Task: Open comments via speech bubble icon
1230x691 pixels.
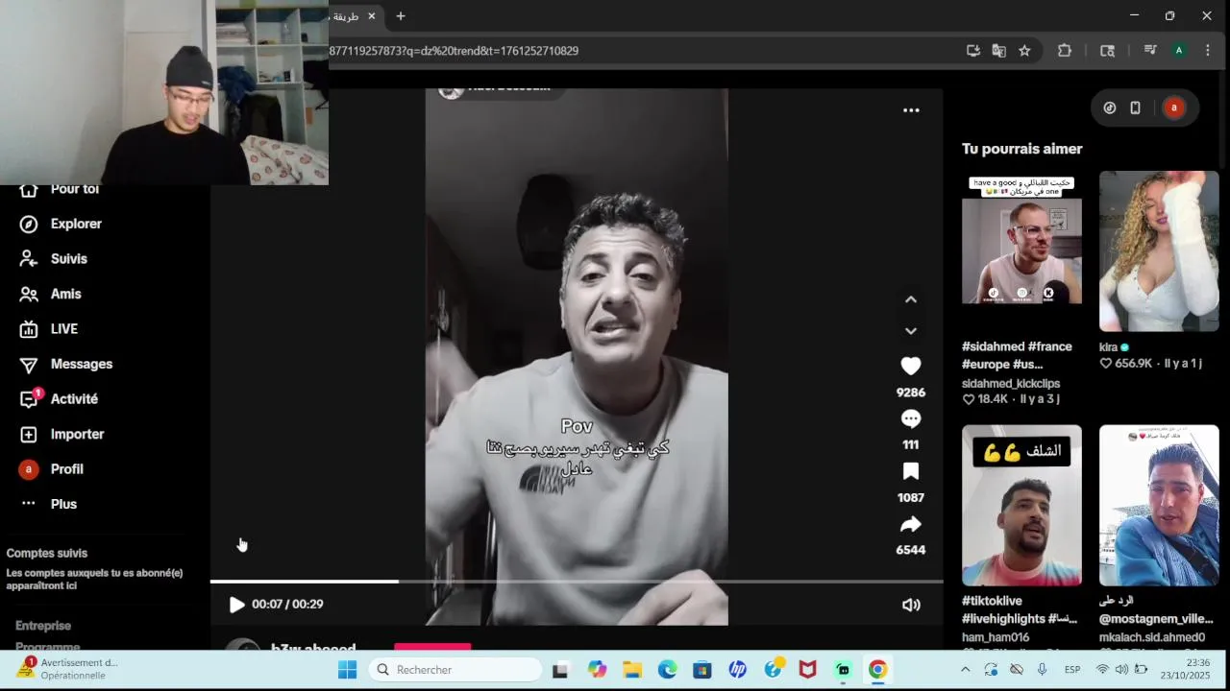Action: pos(911,418)
